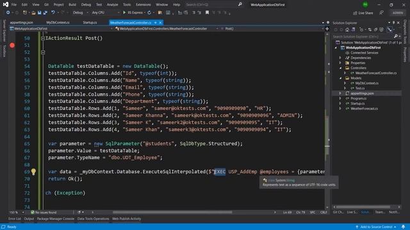Click the Open File folder icon

[x=33, y=13]
